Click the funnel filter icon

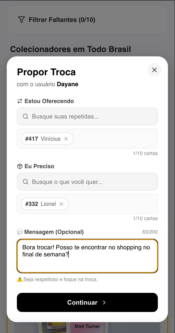(21, 20)
